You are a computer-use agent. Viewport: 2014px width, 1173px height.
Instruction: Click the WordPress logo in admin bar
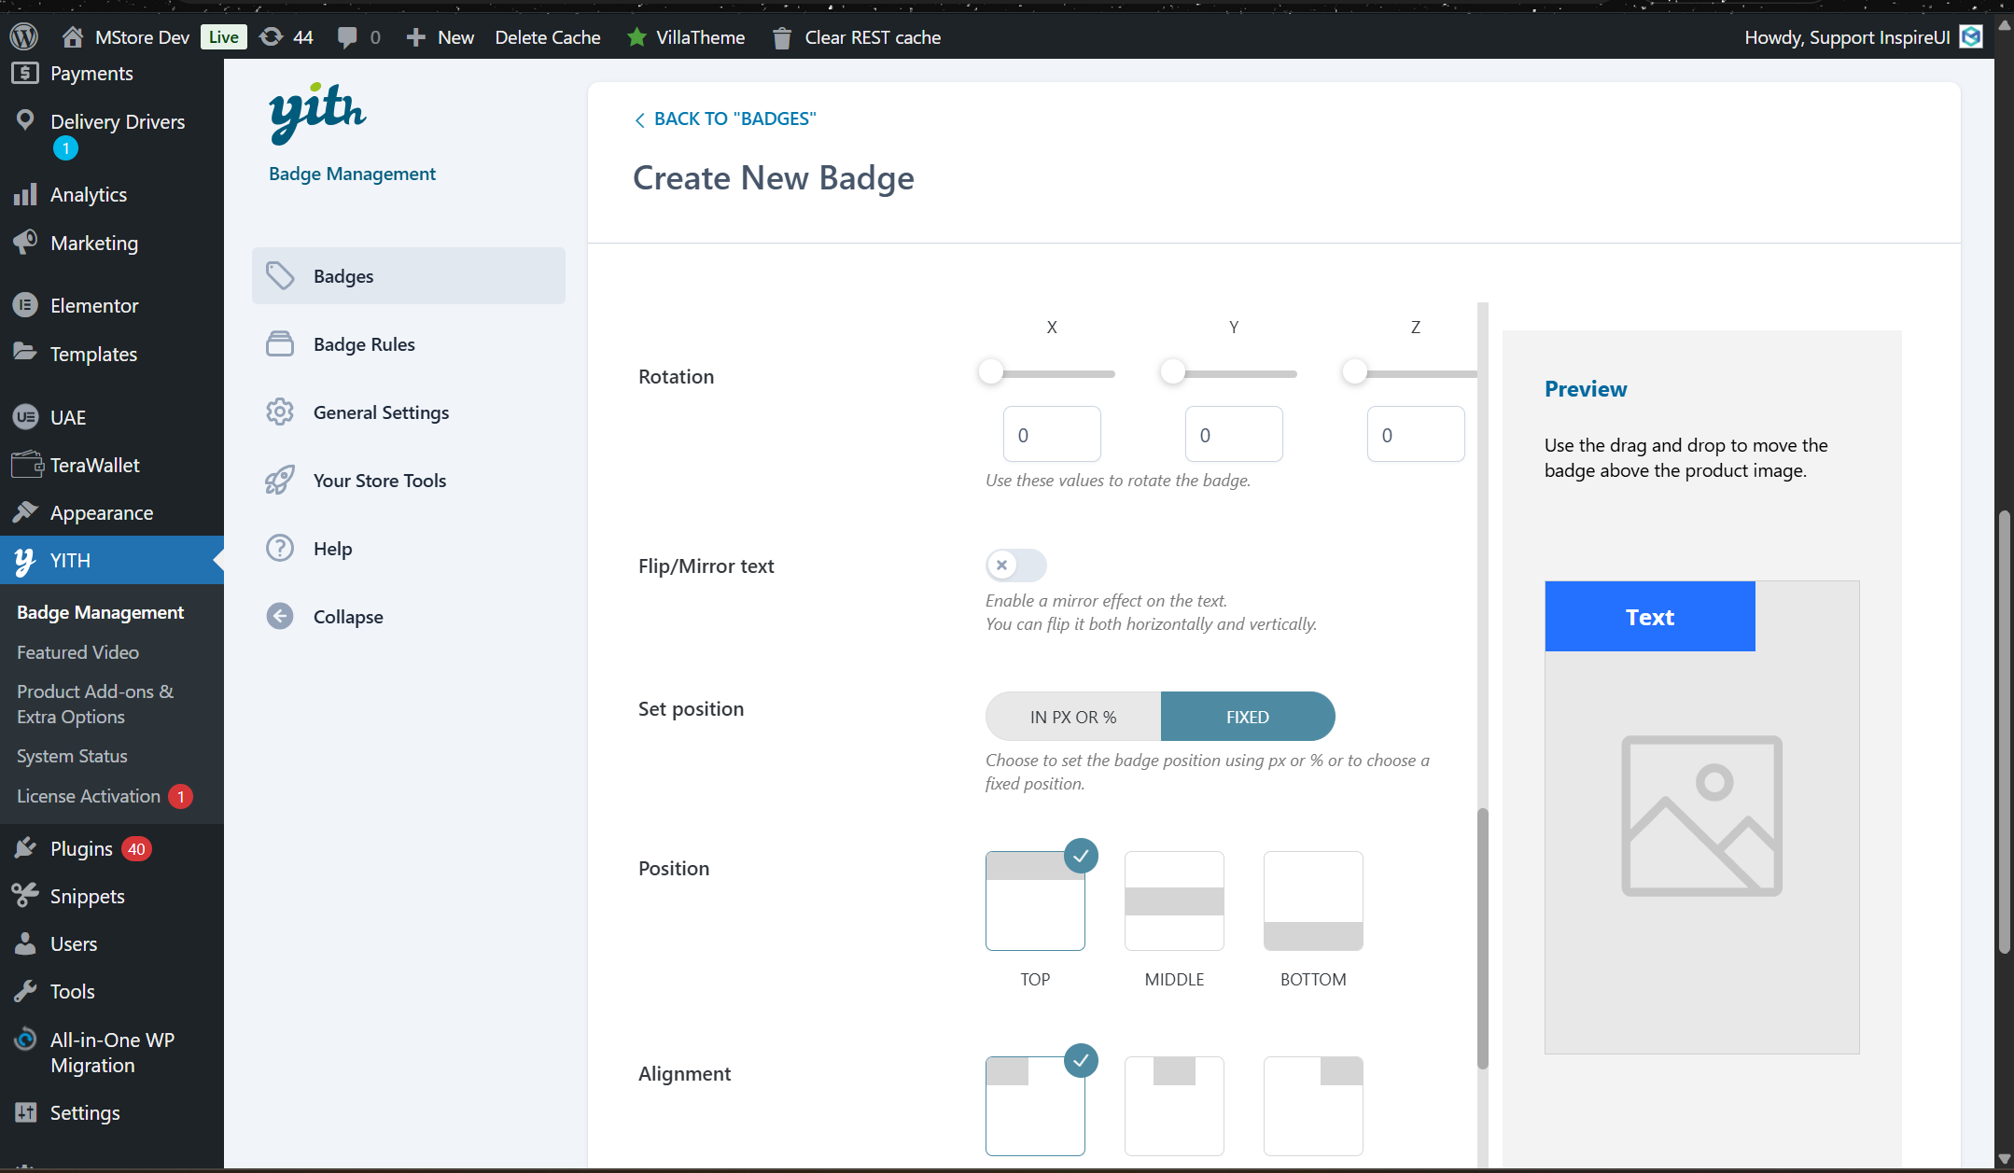pos(23,37)
